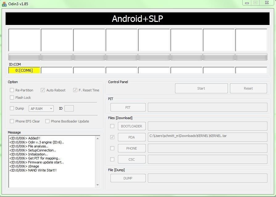Click the Message log scroll down arrow
This screenshot has height=197, width=276.
(98, 185)
